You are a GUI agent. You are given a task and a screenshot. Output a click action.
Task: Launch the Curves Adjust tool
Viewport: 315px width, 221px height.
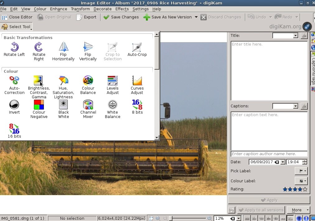coord(137,85)
